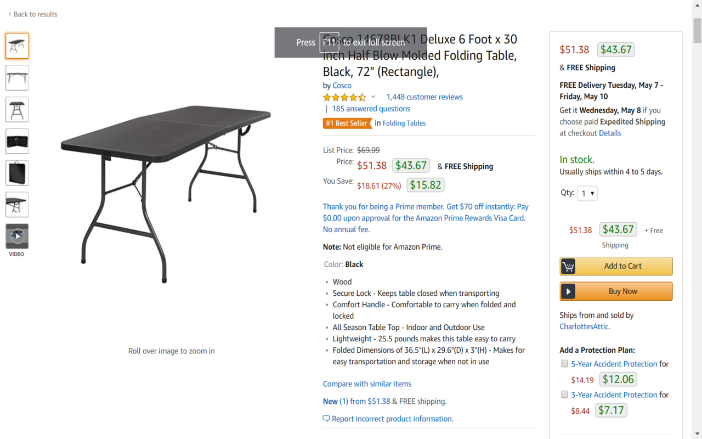The image size is (702, 439).
Task: Enable 5-Year Accident Protection checkbox
Action: pos(564,363)
